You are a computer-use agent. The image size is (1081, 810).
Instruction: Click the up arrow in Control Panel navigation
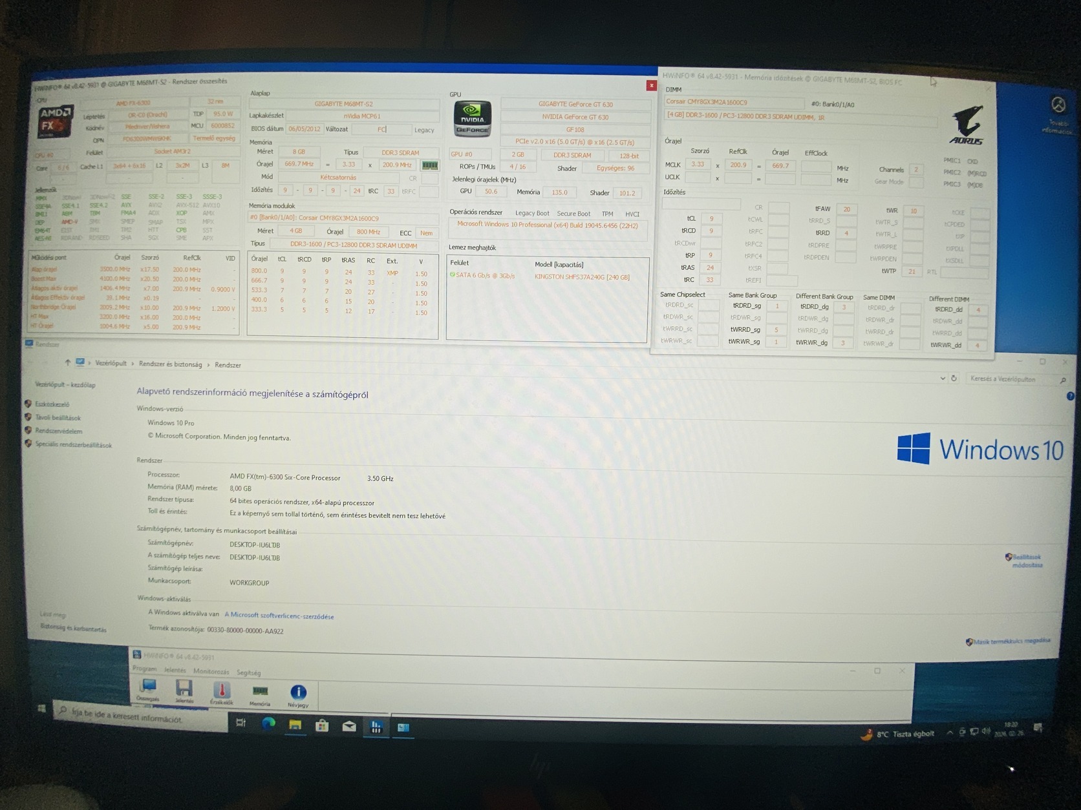click(67, 362)
